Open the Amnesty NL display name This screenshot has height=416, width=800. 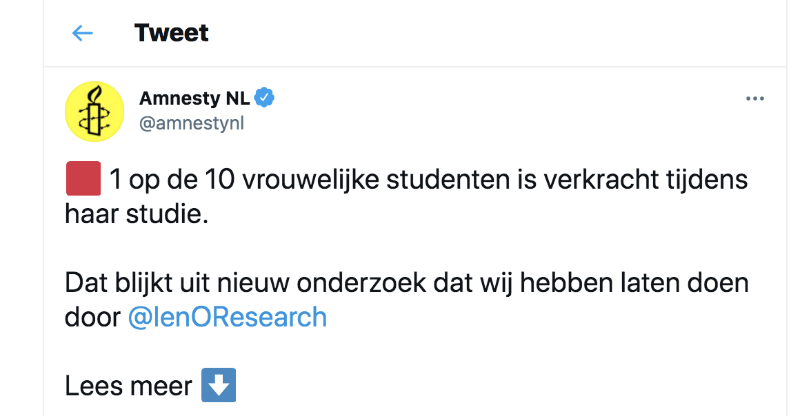click(x=194, y=98)
